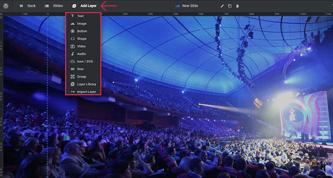Click the Video play icon in menu

point(73,46)
